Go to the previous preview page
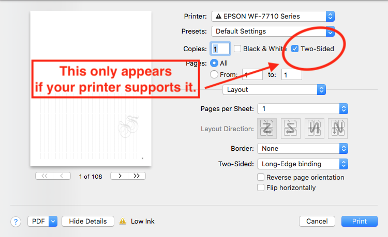This screenshot has width=388, height=237. pyautogui.click(x=62, y=176)
